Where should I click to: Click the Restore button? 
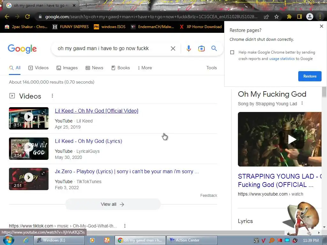(310, 76)
